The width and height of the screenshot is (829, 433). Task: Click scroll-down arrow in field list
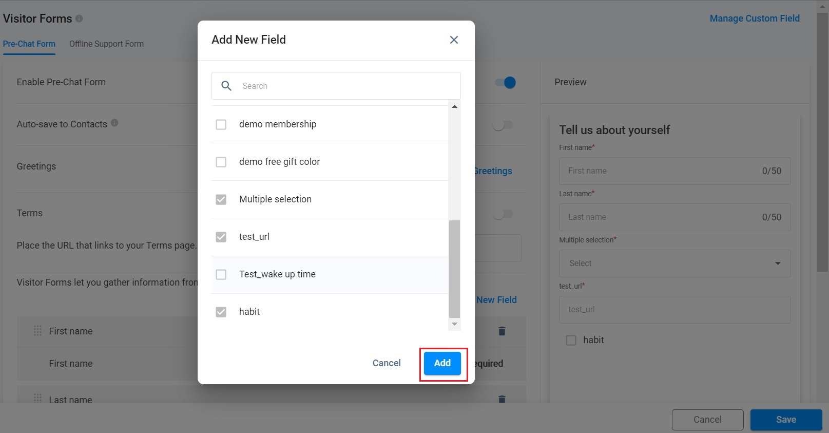coord(454,324)
